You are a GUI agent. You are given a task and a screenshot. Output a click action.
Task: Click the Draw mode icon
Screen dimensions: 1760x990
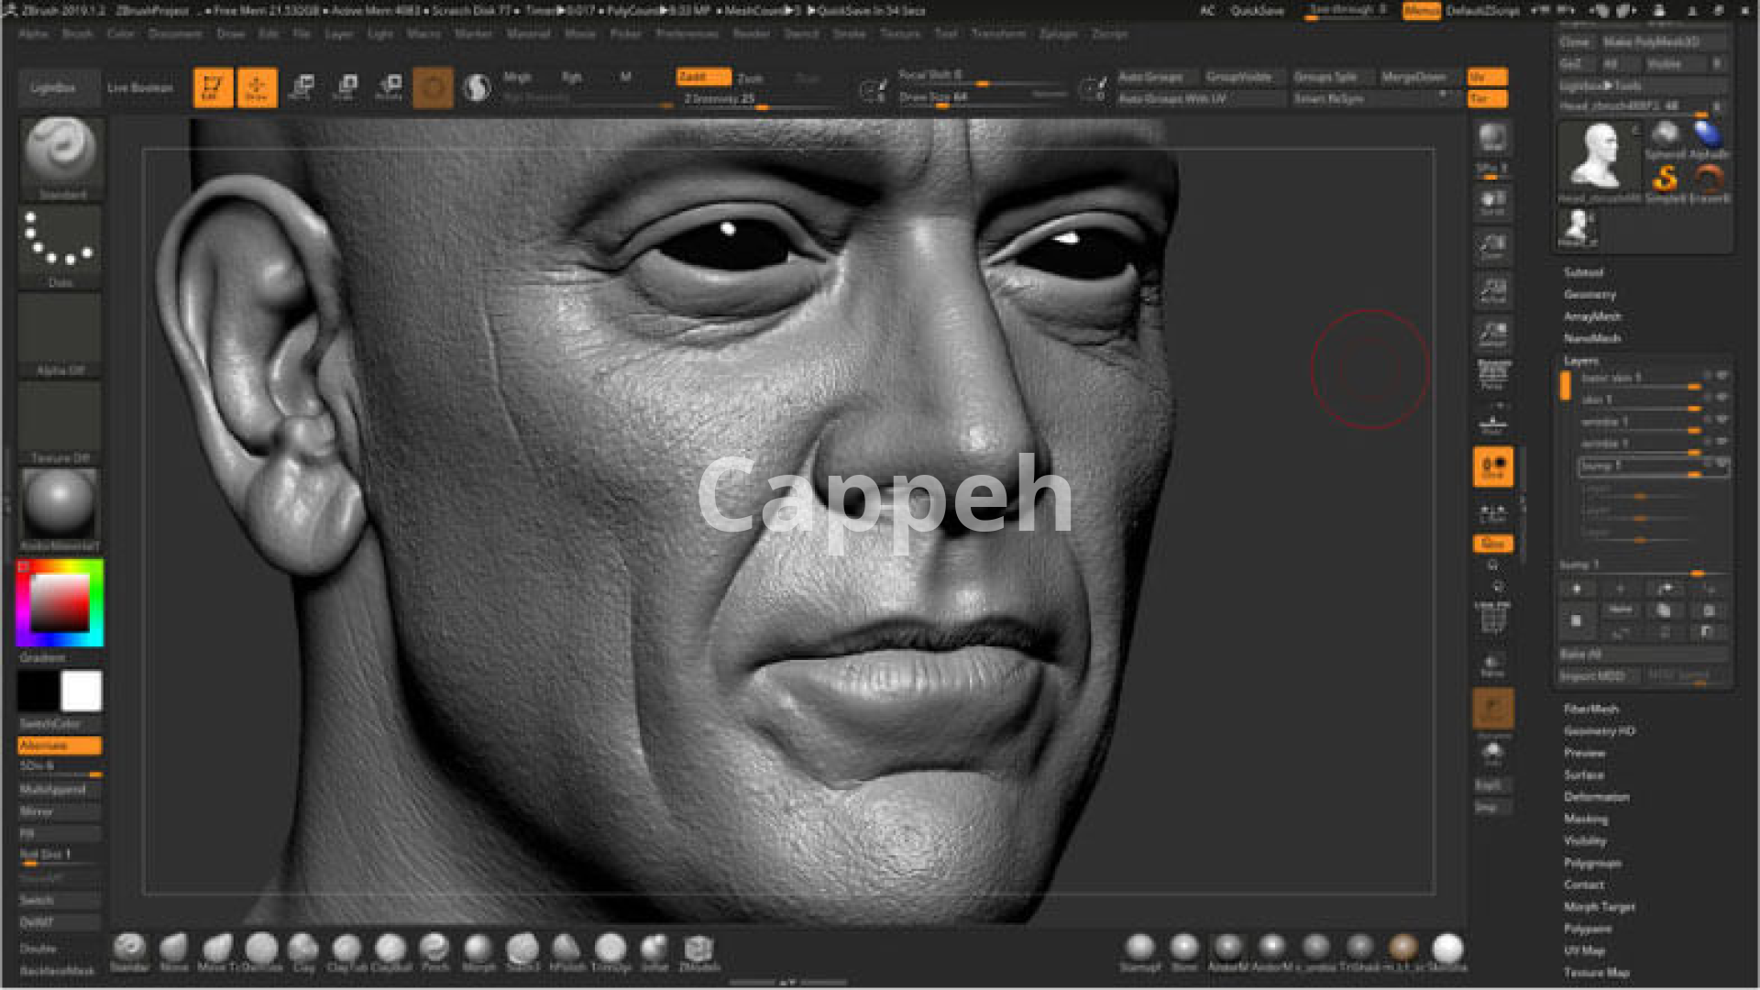pos(257,87)
